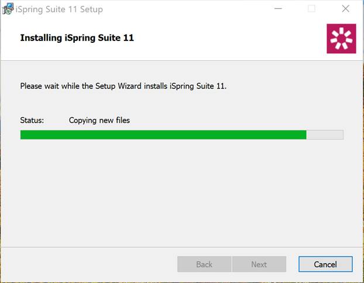The image size is (364, 283).
Task: Minimize the iSpring Suite 11 Setup window
Action: point(278,9)
